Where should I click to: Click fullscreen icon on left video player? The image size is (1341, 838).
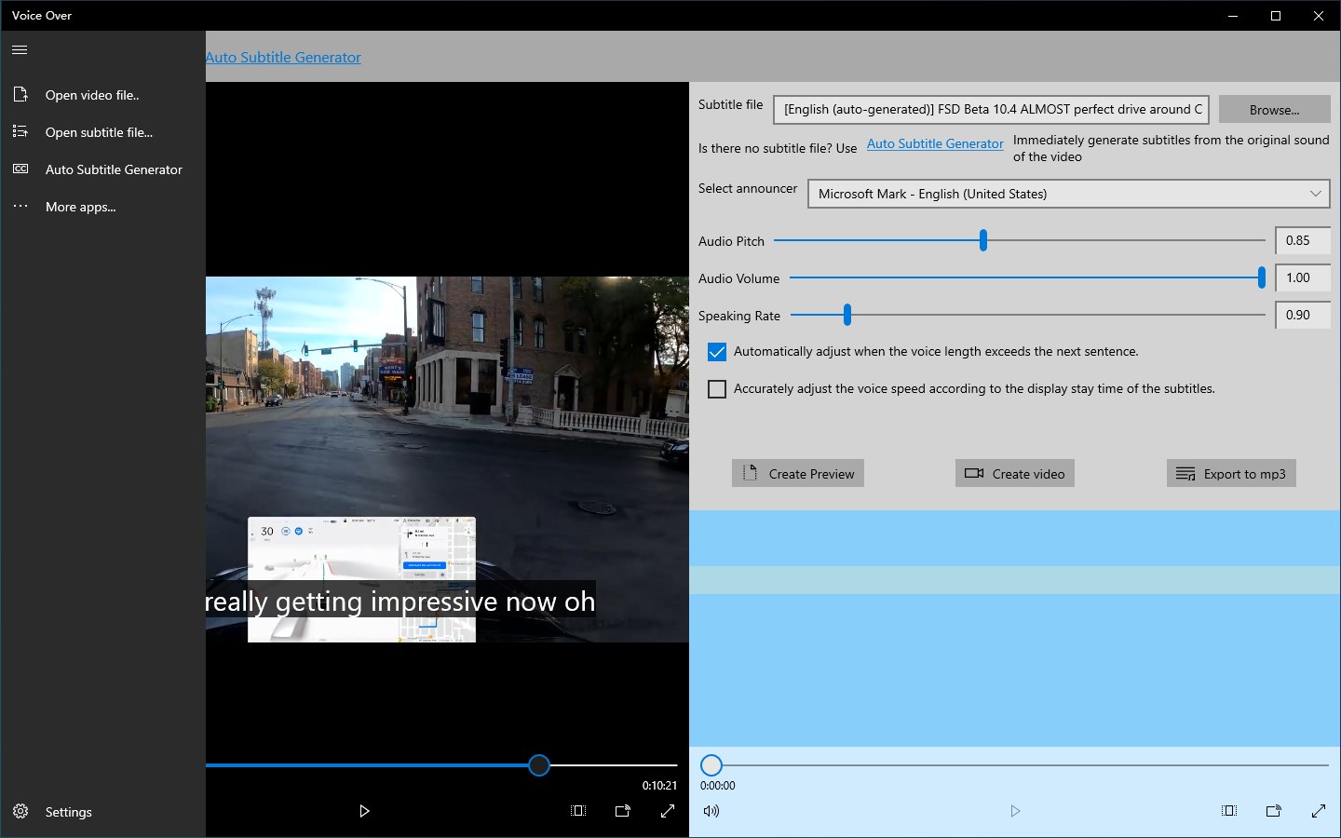coord(668,811)
